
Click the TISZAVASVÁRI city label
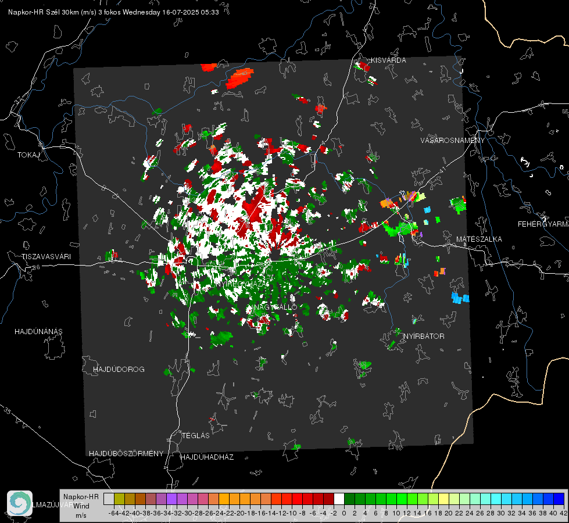[46, 257]
